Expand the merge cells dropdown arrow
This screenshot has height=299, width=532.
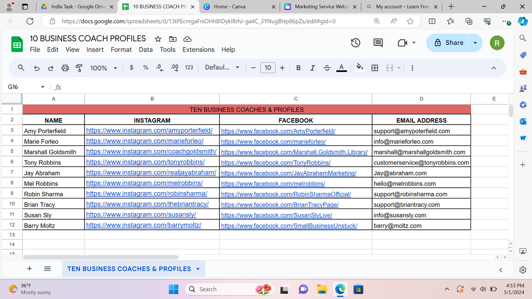399,68
